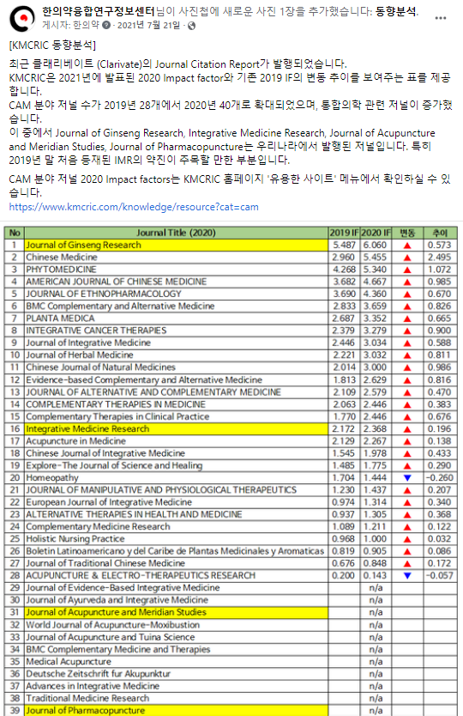Click the Chinese Medicine journal title
Screen dimensions: 463x716
click(62, 257)
